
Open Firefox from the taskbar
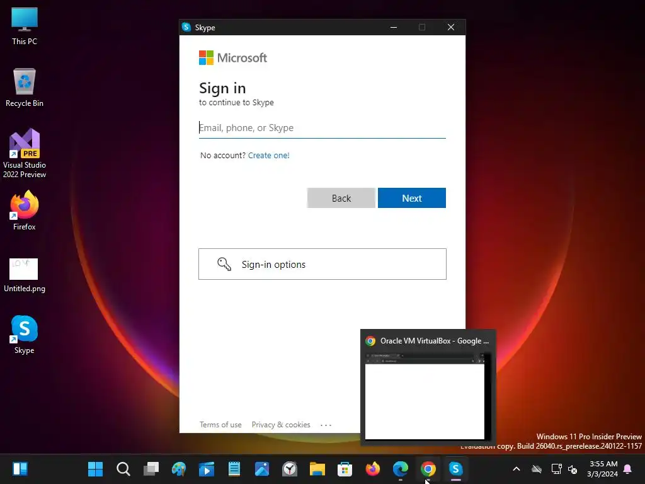tap(373, 469)
